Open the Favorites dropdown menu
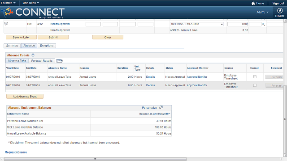Screen dimensions: 287x161 point(8,3)
